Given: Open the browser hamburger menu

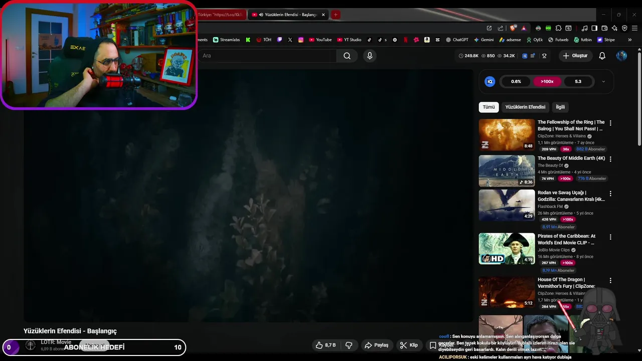Looking at the screenshot, I should pos(634,28).
